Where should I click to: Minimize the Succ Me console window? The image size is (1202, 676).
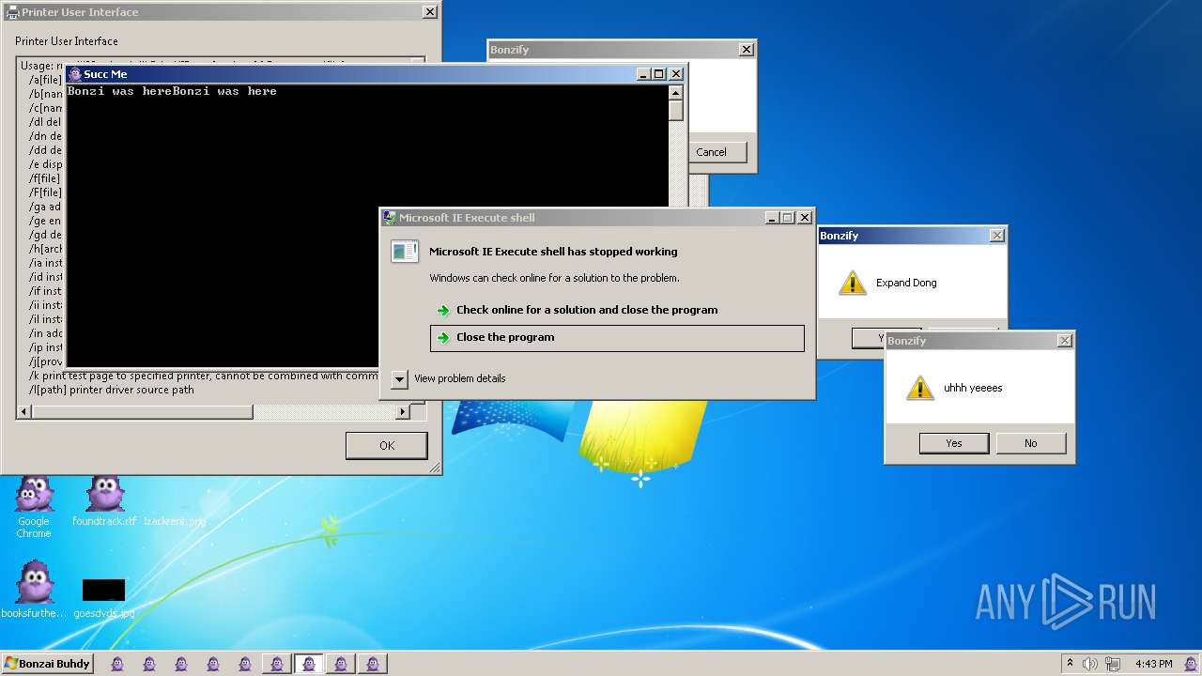click(643, 74)
